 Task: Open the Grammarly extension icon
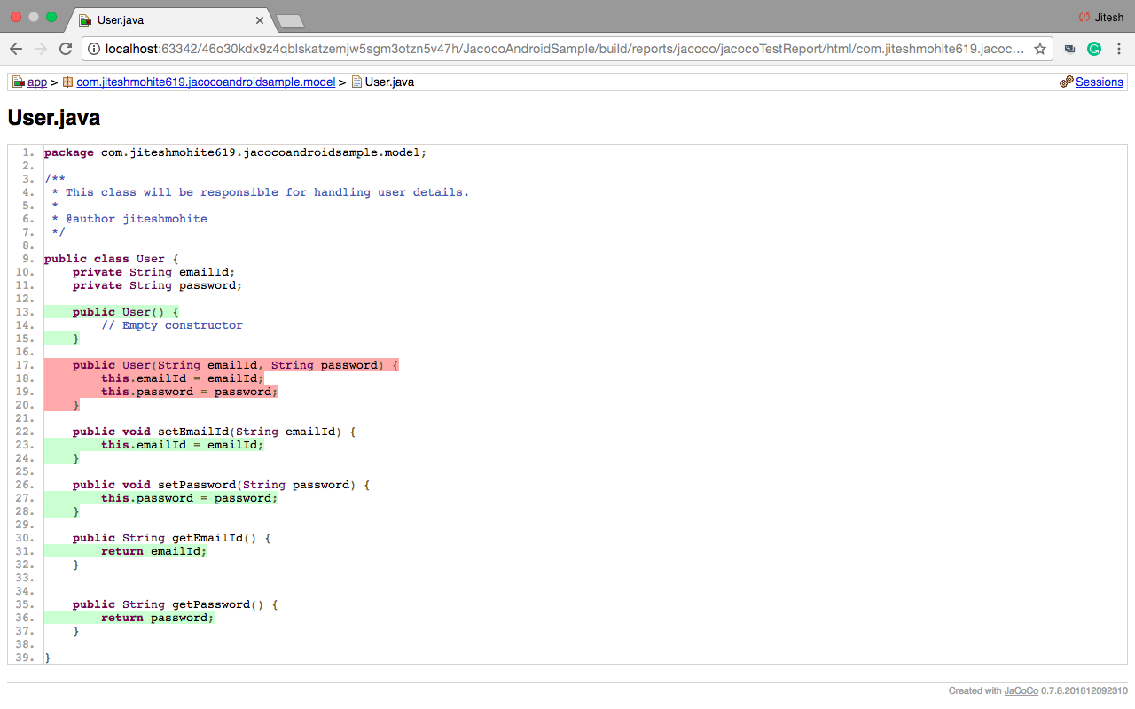coord(1095,50)
